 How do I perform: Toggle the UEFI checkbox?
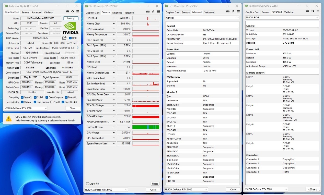point(70,38)
